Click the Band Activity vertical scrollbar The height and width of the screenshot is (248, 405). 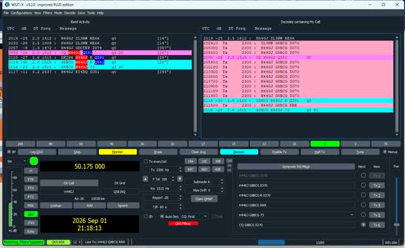coord(196,86)
